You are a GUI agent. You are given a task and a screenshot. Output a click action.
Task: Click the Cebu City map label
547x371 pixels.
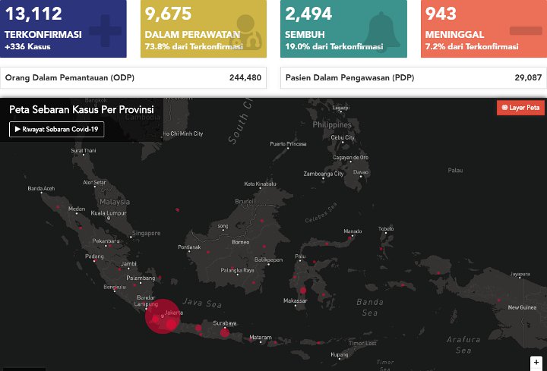(x=343, y=137)
